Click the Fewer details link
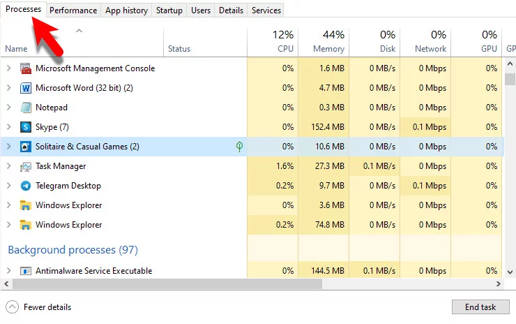 (x=47, y=307)
